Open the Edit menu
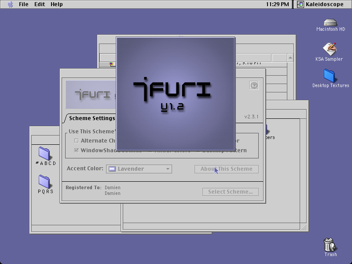 [40, 4]
